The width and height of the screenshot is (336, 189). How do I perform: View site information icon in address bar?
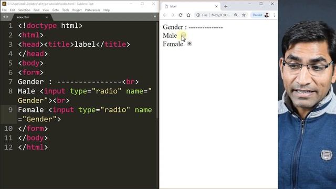click(198, 15)
